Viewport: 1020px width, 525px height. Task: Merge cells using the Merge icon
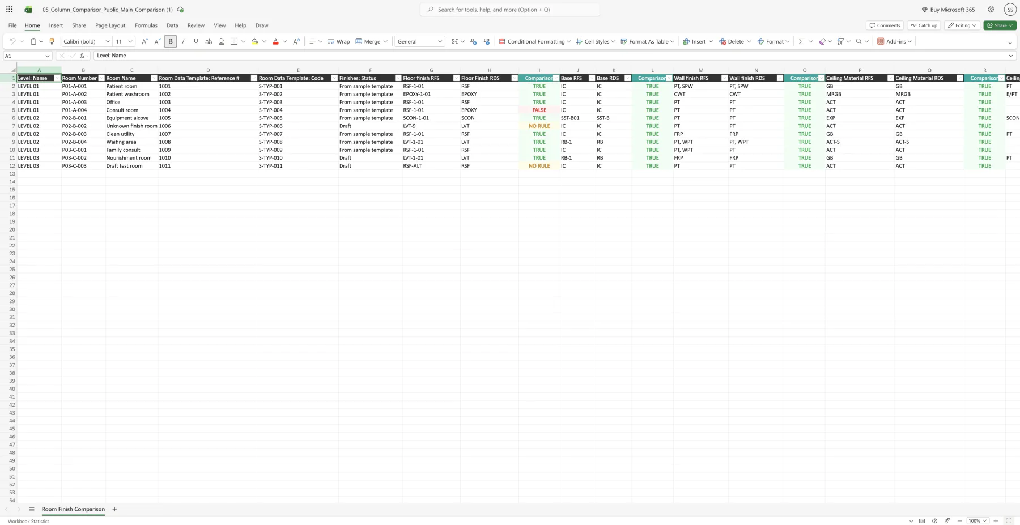(x=368, y=41)
